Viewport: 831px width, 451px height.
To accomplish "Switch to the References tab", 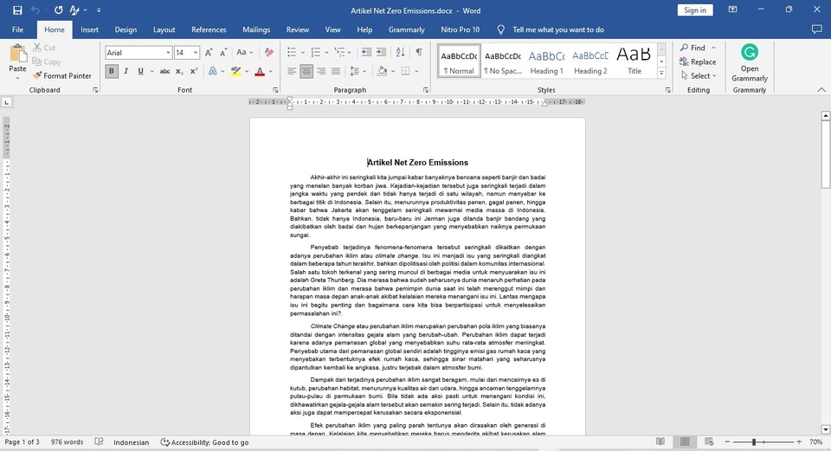I will 209,29.
